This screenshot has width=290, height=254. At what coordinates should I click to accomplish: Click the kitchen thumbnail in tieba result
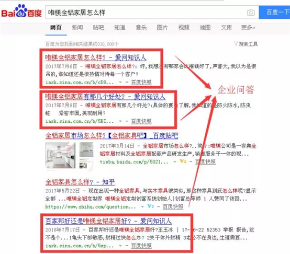(61, 155)
